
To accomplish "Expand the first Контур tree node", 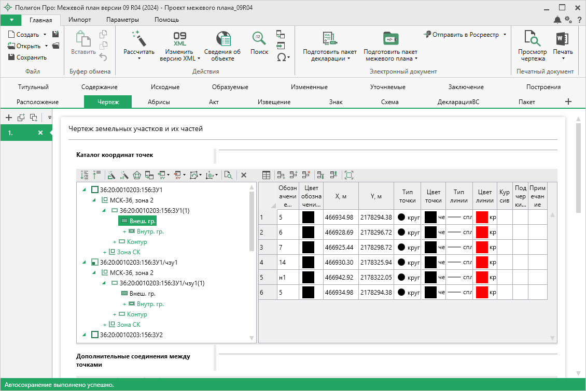I will point(115,242).
